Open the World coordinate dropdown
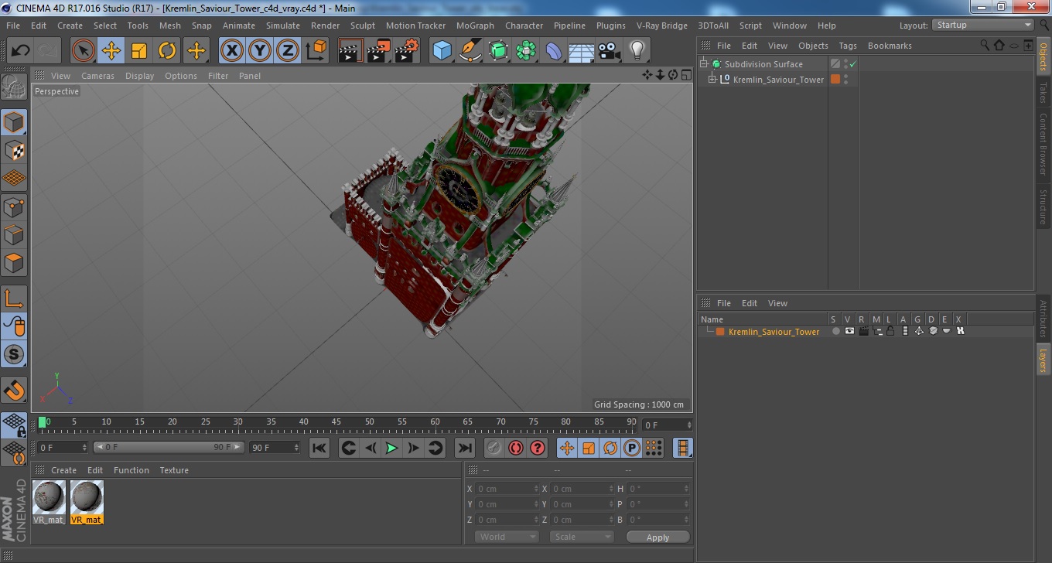Viewport: 1052px width, 563px height. 506,537
